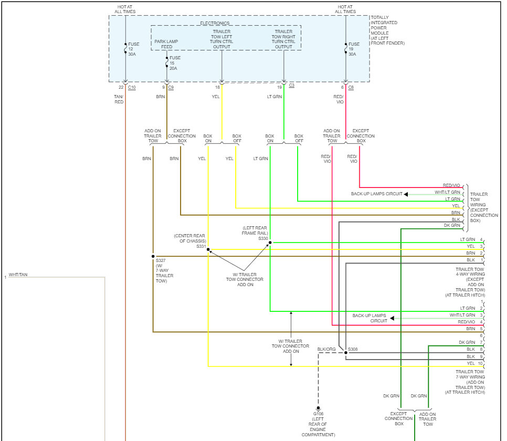Click "BRN 2" pin on the 4-way connector

[474, 254]
